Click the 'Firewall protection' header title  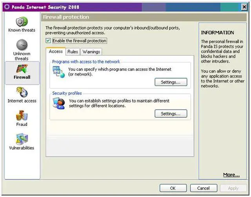click(x=66, y=17)
